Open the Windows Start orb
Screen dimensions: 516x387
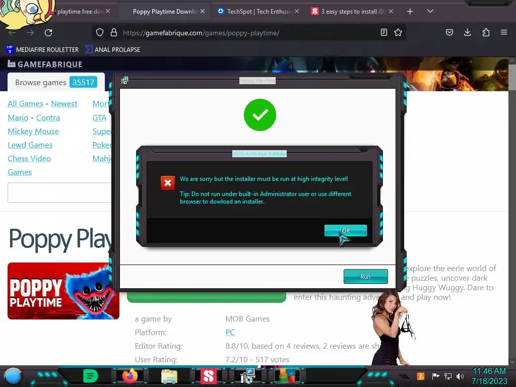pos(13,376)
